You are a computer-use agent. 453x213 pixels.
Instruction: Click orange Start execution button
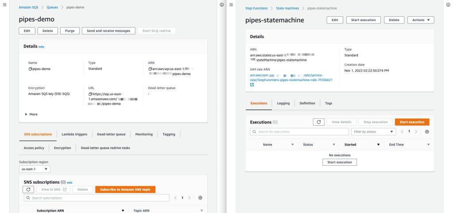coord(412,122)
